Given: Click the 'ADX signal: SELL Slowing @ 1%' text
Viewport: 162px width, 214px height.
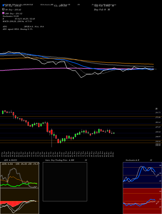Looking at the screenshot, I should click(17, 29).
